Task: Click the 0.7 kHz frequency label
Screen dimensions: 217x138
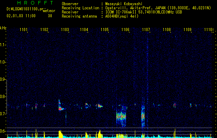Action: (x=3, y=114)
